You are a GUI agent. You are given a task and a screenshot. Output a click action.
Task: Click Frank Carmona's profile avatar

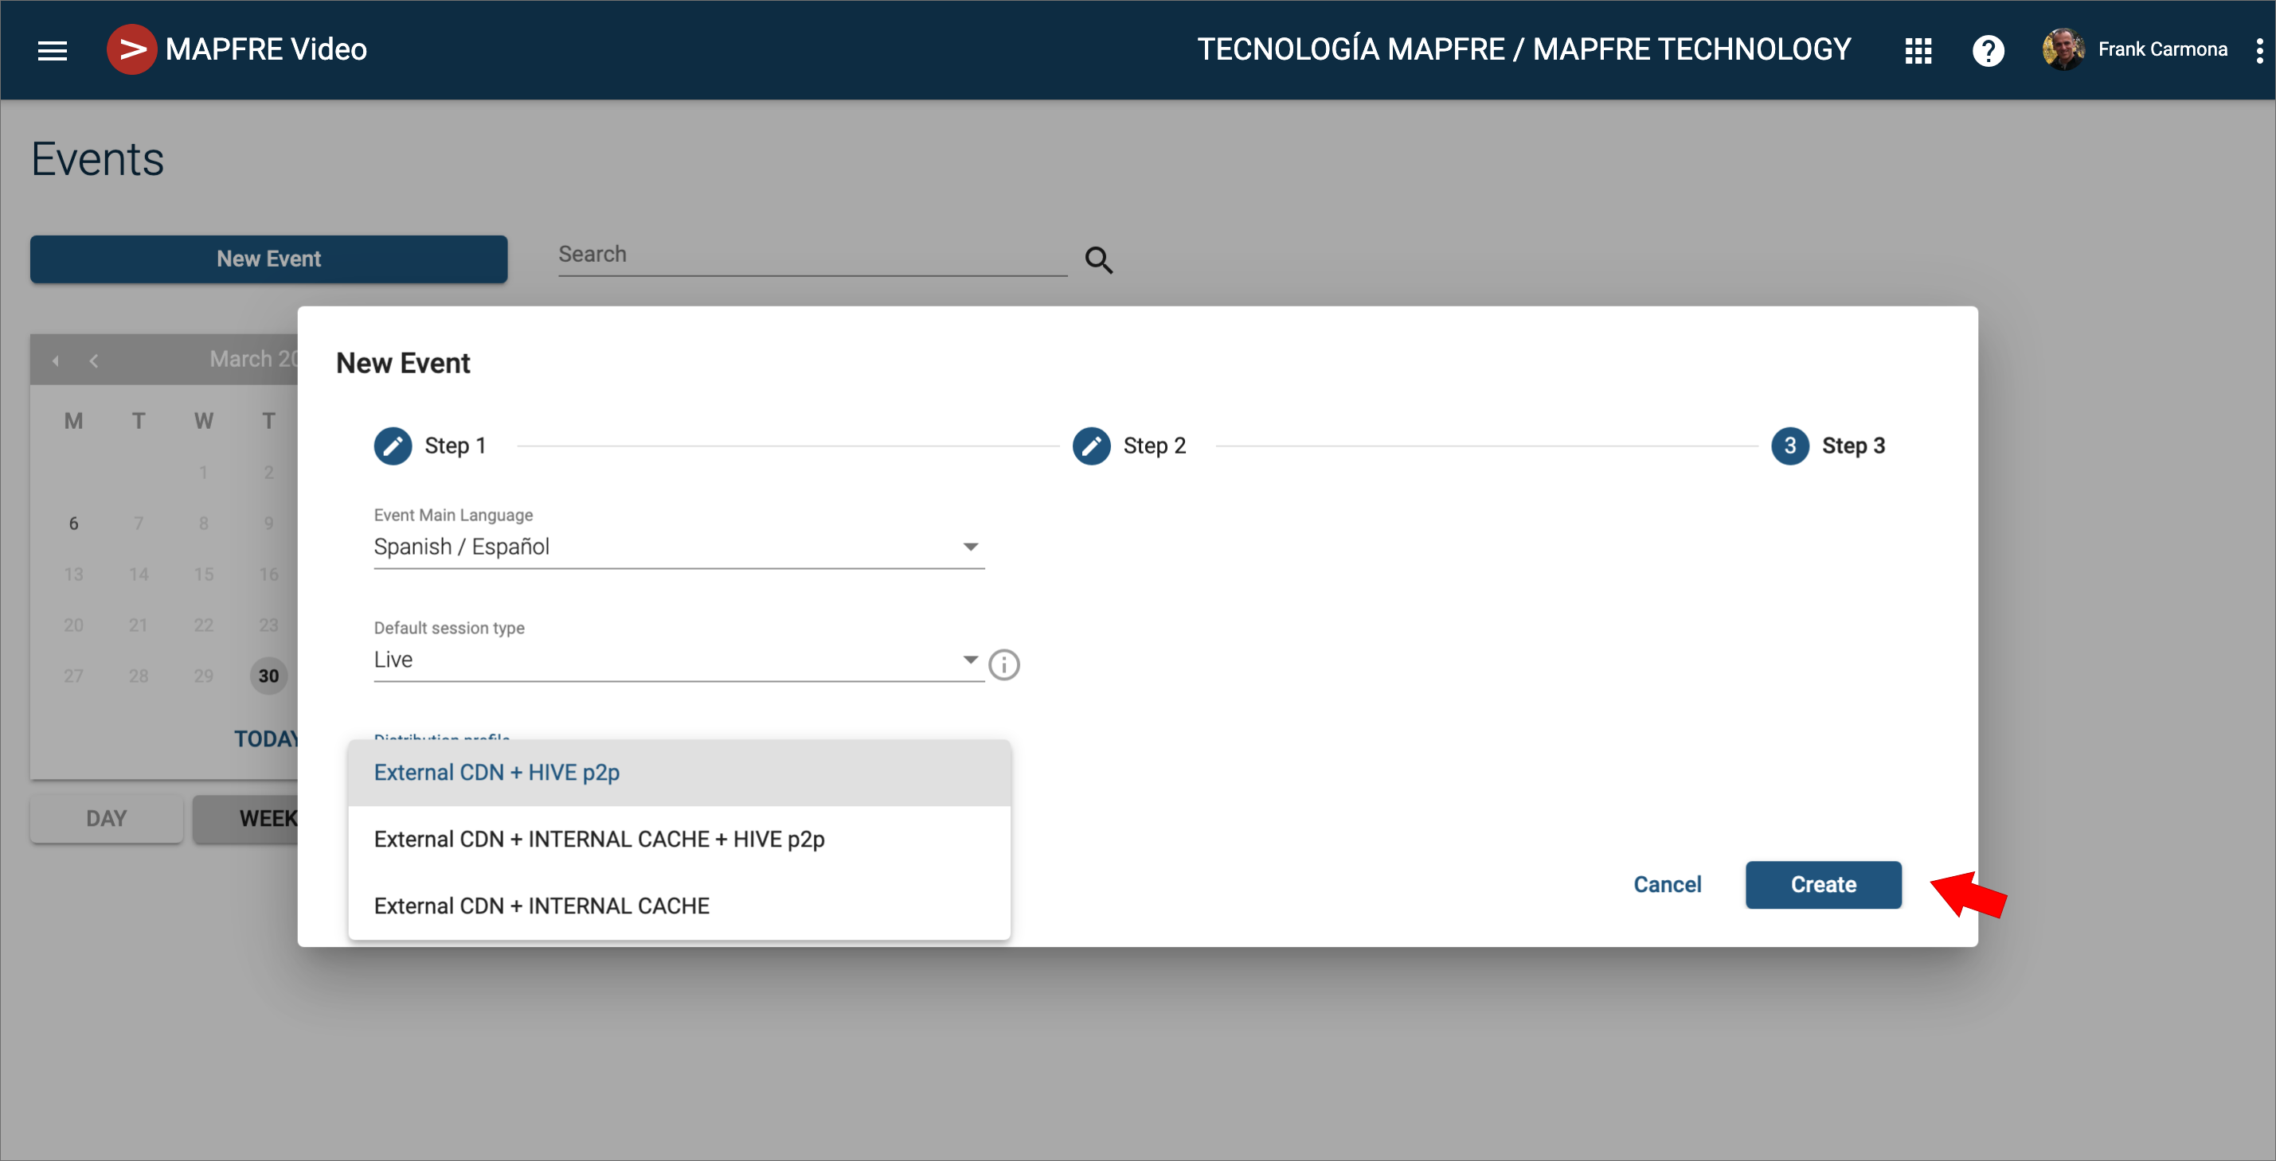pos(2063,49)
